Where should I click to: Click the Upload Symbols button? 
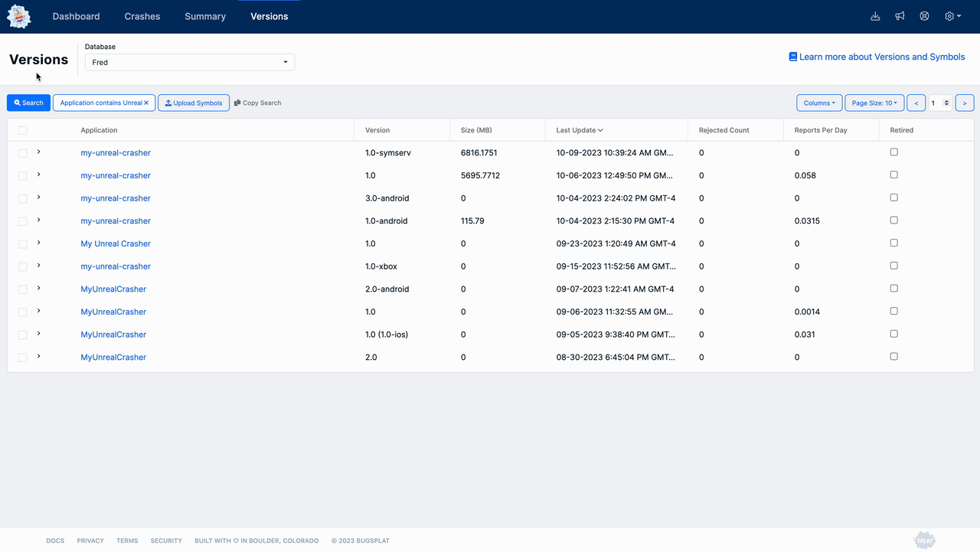click(194, 103)
